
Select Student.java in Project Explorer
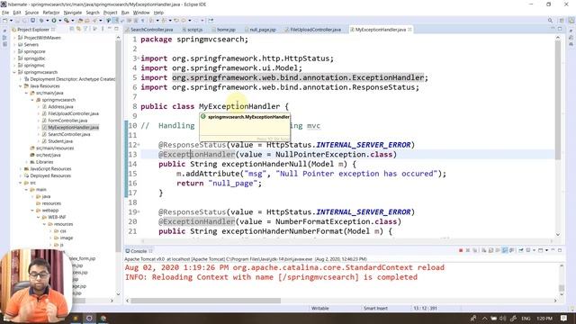(x=60, y=141)
